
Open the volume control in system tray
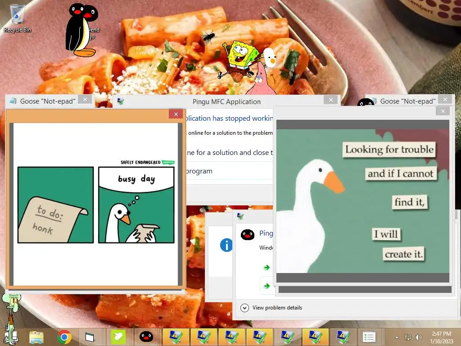click(x=418, y=337)
